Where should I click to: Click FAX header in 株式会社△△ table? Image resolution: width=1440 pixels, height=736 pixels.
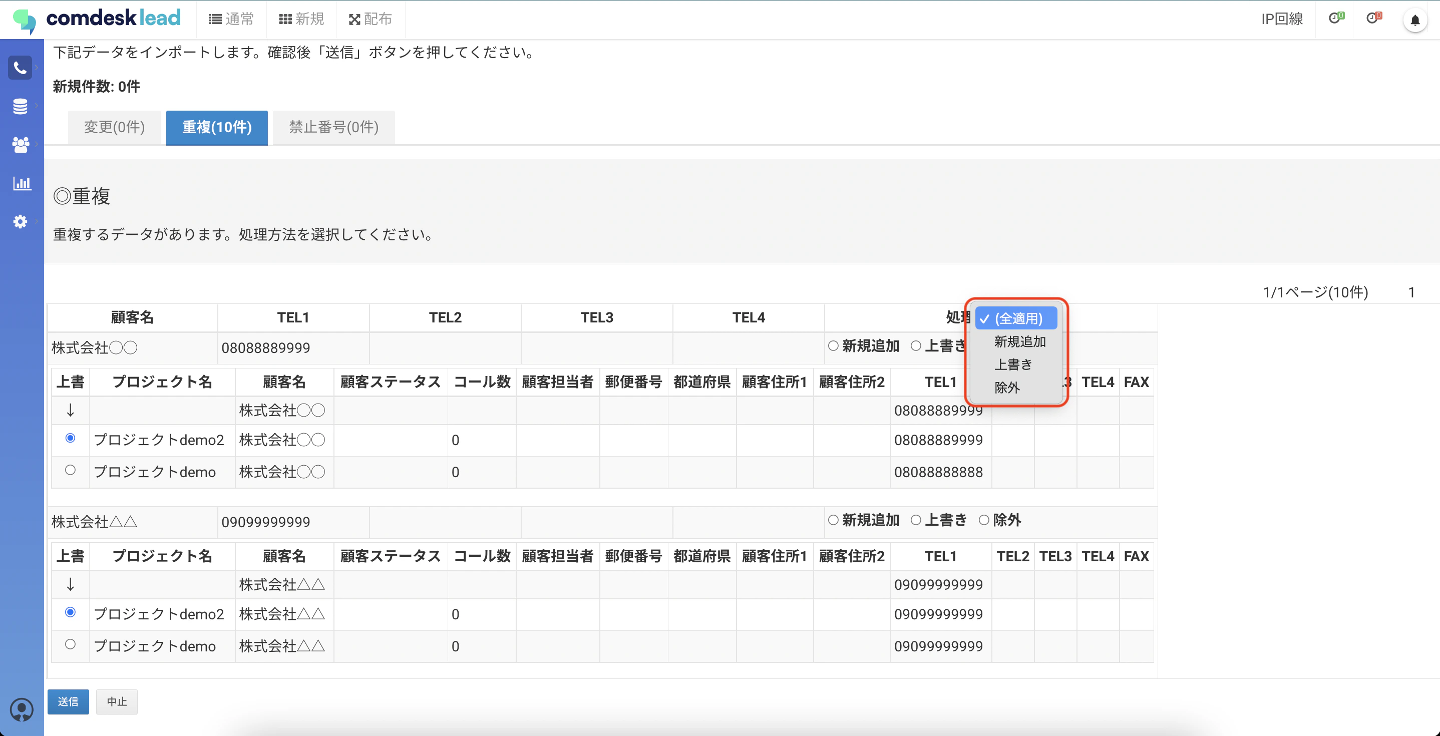click(x=1137, y=557)
